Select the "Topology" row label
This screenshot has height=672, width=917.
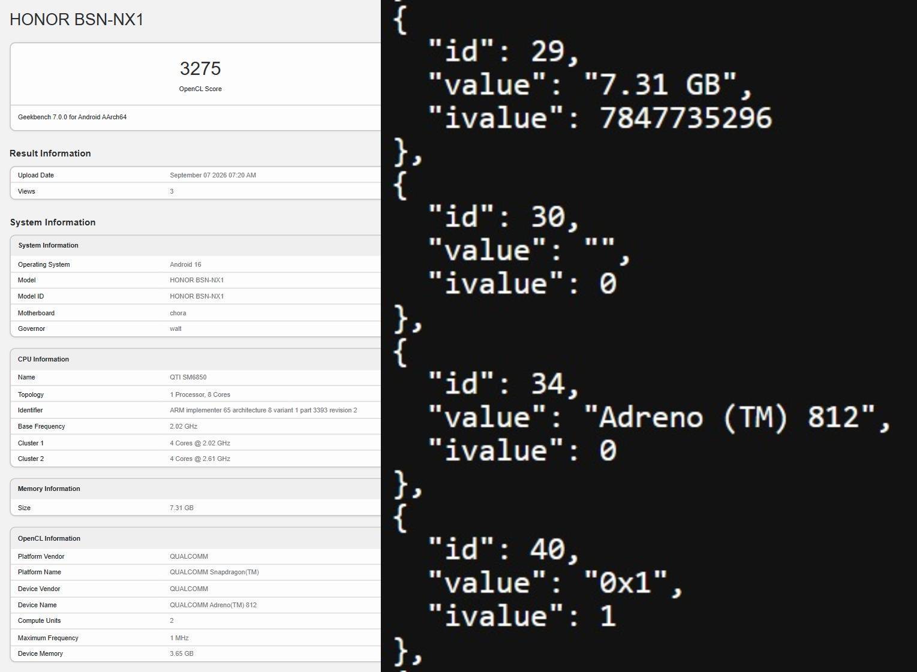coord(31,394)
